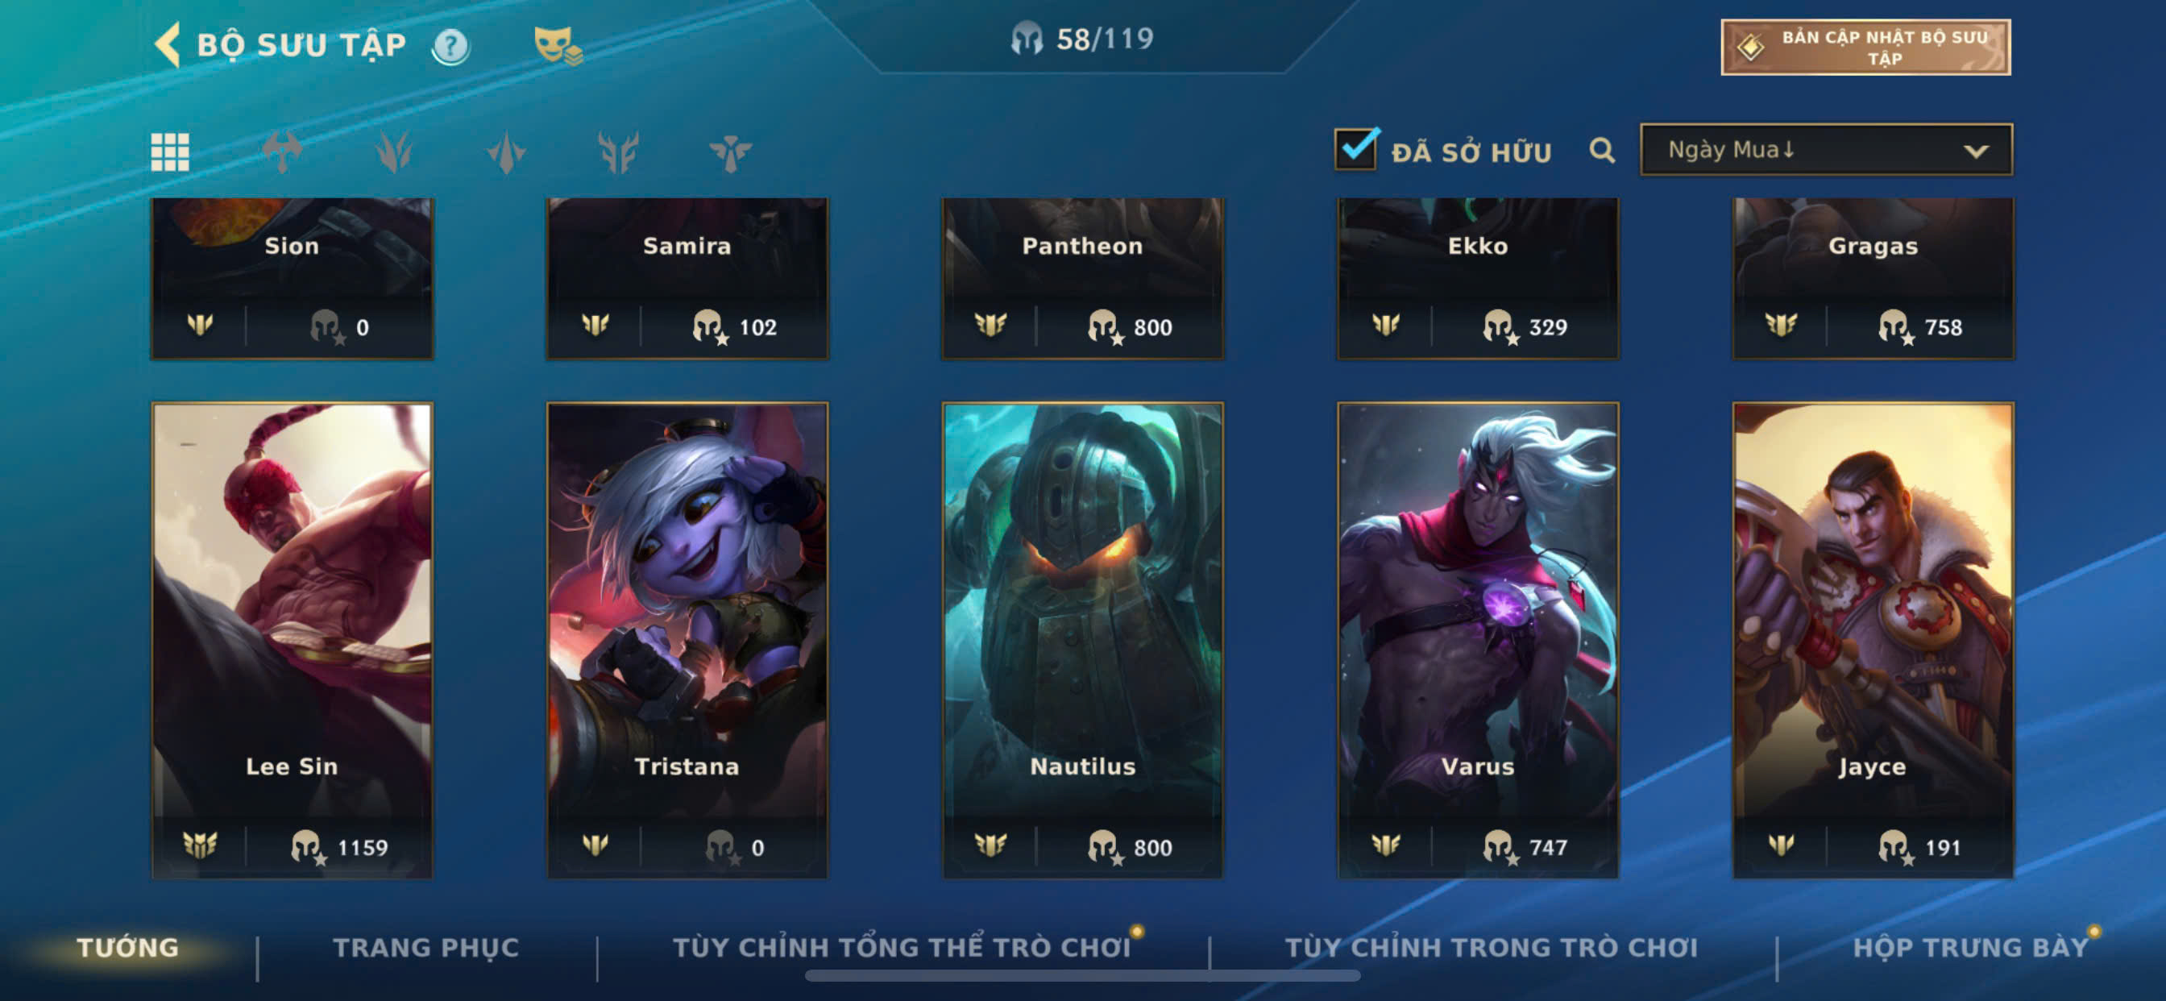Viewport: 2166px width, 1001px height.
Task: Open the Hộp Trưng Bày tab
Action: point(1971,947)
